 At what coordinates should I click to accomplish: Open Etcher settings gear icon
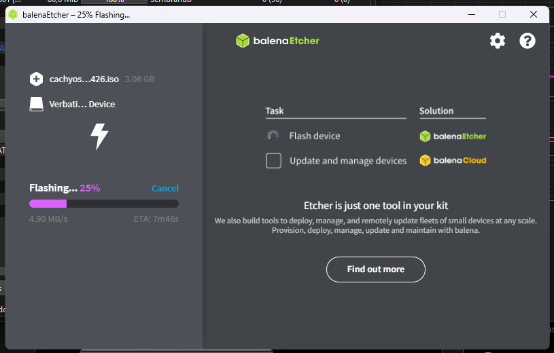498,41
